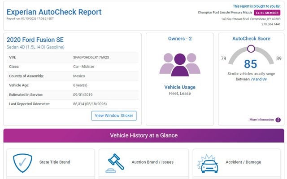This screenshot has width=287, height=179.
Task: Click the Vehicle History at a Glance banner
Action: (x=143, y=135)
